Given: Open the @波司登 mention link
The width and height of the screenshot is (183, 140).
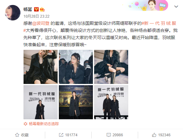Looking at the screenshot, I should click(41, 23).
